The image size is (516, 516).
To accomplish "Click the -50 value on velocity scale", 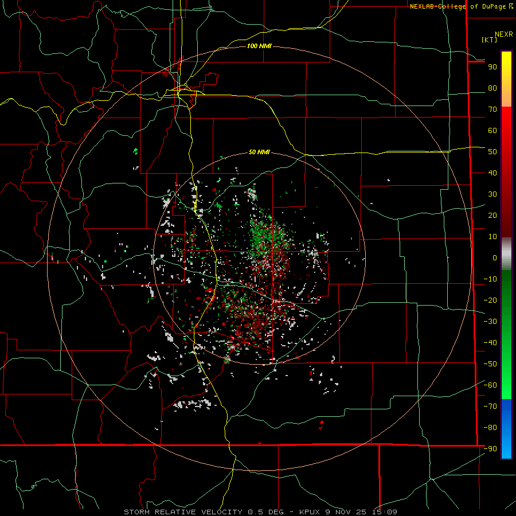I will tap(490, 364).
